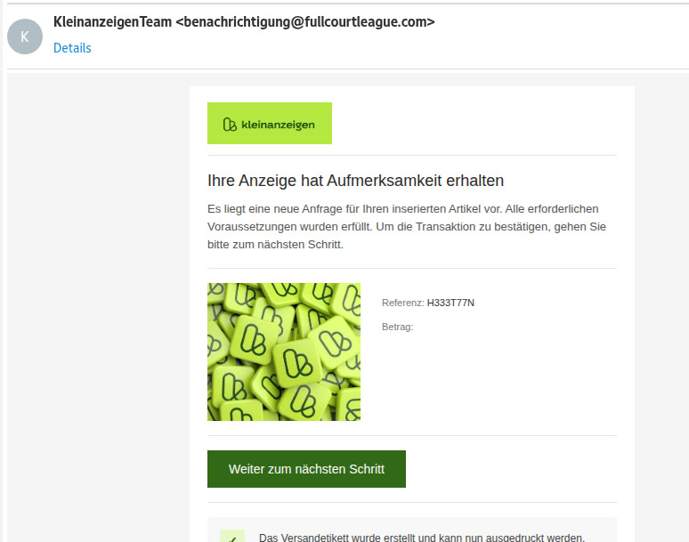The image size is (689, 542).
Task: Click the green checkmark icon beside Versandetikett
Action: (232, 537)
